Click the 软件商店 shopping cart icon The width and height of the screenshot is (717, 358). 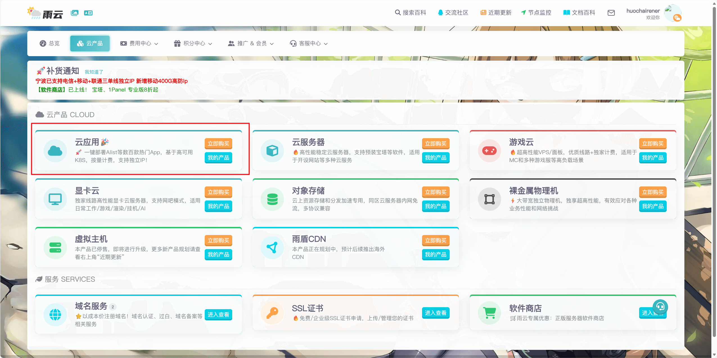pyautogui.click(x=489, y=313)
